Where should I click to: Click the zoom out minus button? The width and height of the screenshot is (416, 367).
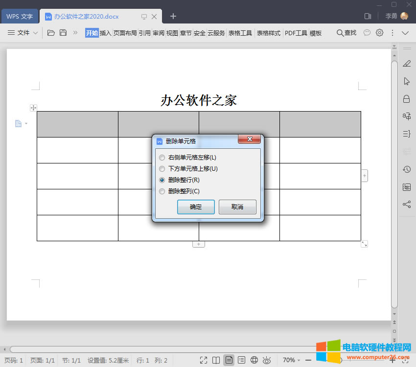point(308,360)
